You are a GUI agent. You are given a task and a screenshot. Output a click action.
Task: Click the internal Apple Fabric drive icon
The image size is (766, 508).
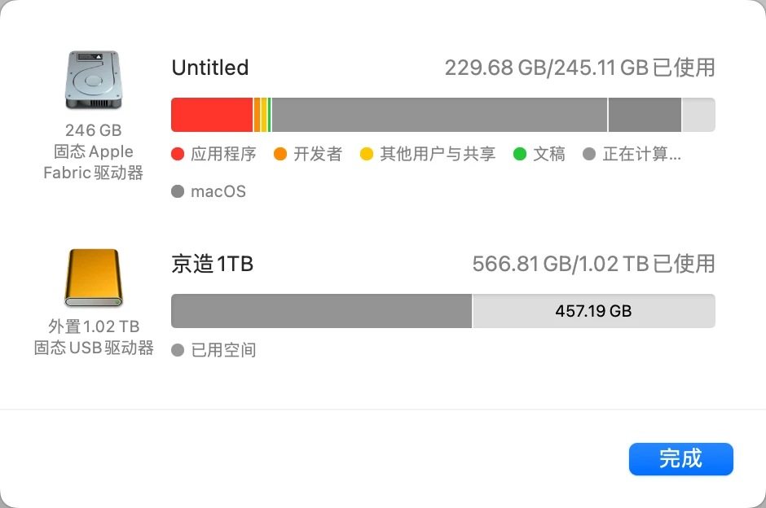tap(93, 81)
